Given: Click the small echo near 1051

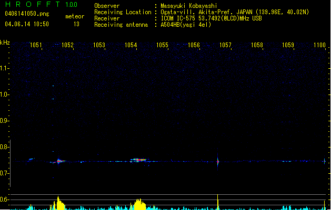Looking at the screenshot, I should [x=32, y=159].
